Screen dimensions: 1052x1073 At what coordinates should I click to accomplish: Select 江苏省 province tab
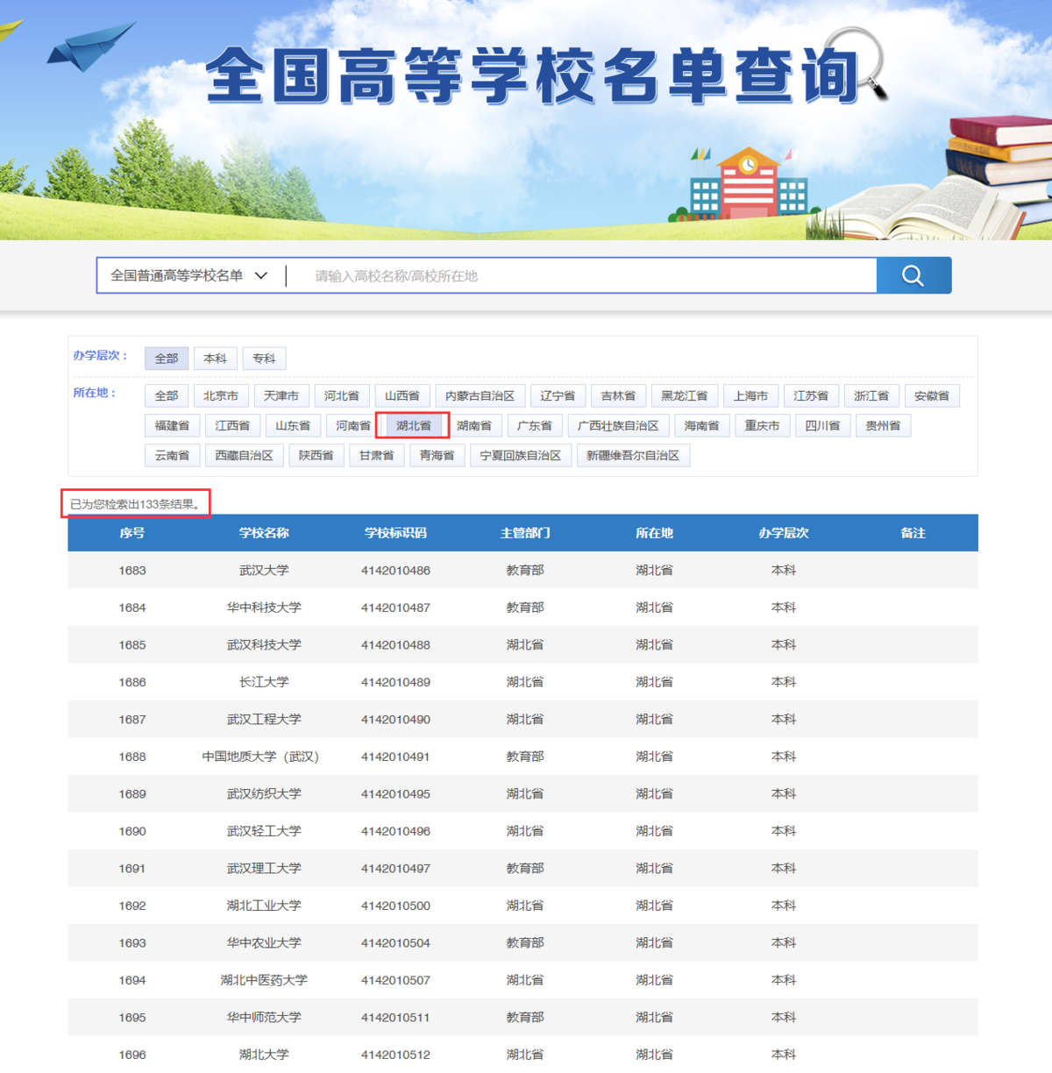point(811,396)
